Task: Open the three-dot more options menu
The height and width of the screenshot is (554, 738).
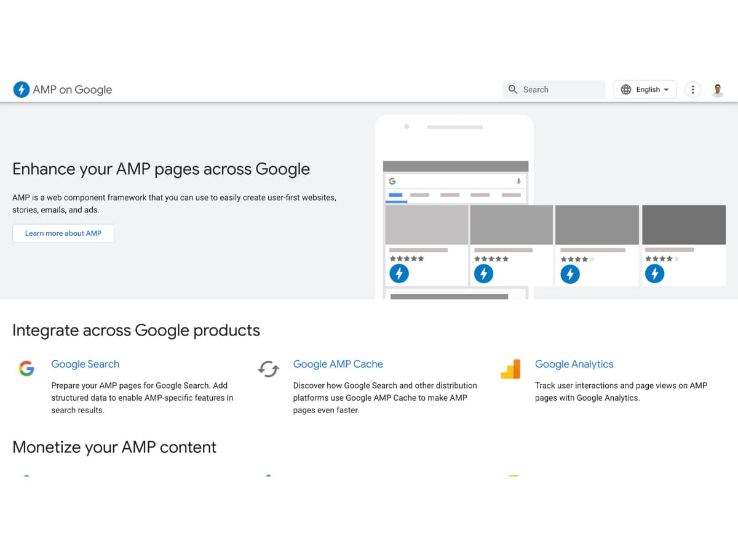Action: 693,90
